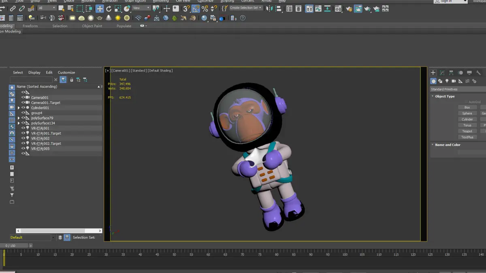Open the Graph Editors menu

[x=135, y=1]
